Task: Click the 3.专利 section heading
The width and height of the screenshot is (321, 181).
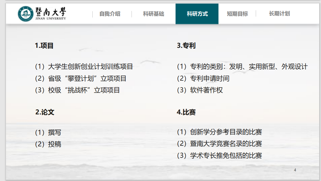Action: point(186,46)
